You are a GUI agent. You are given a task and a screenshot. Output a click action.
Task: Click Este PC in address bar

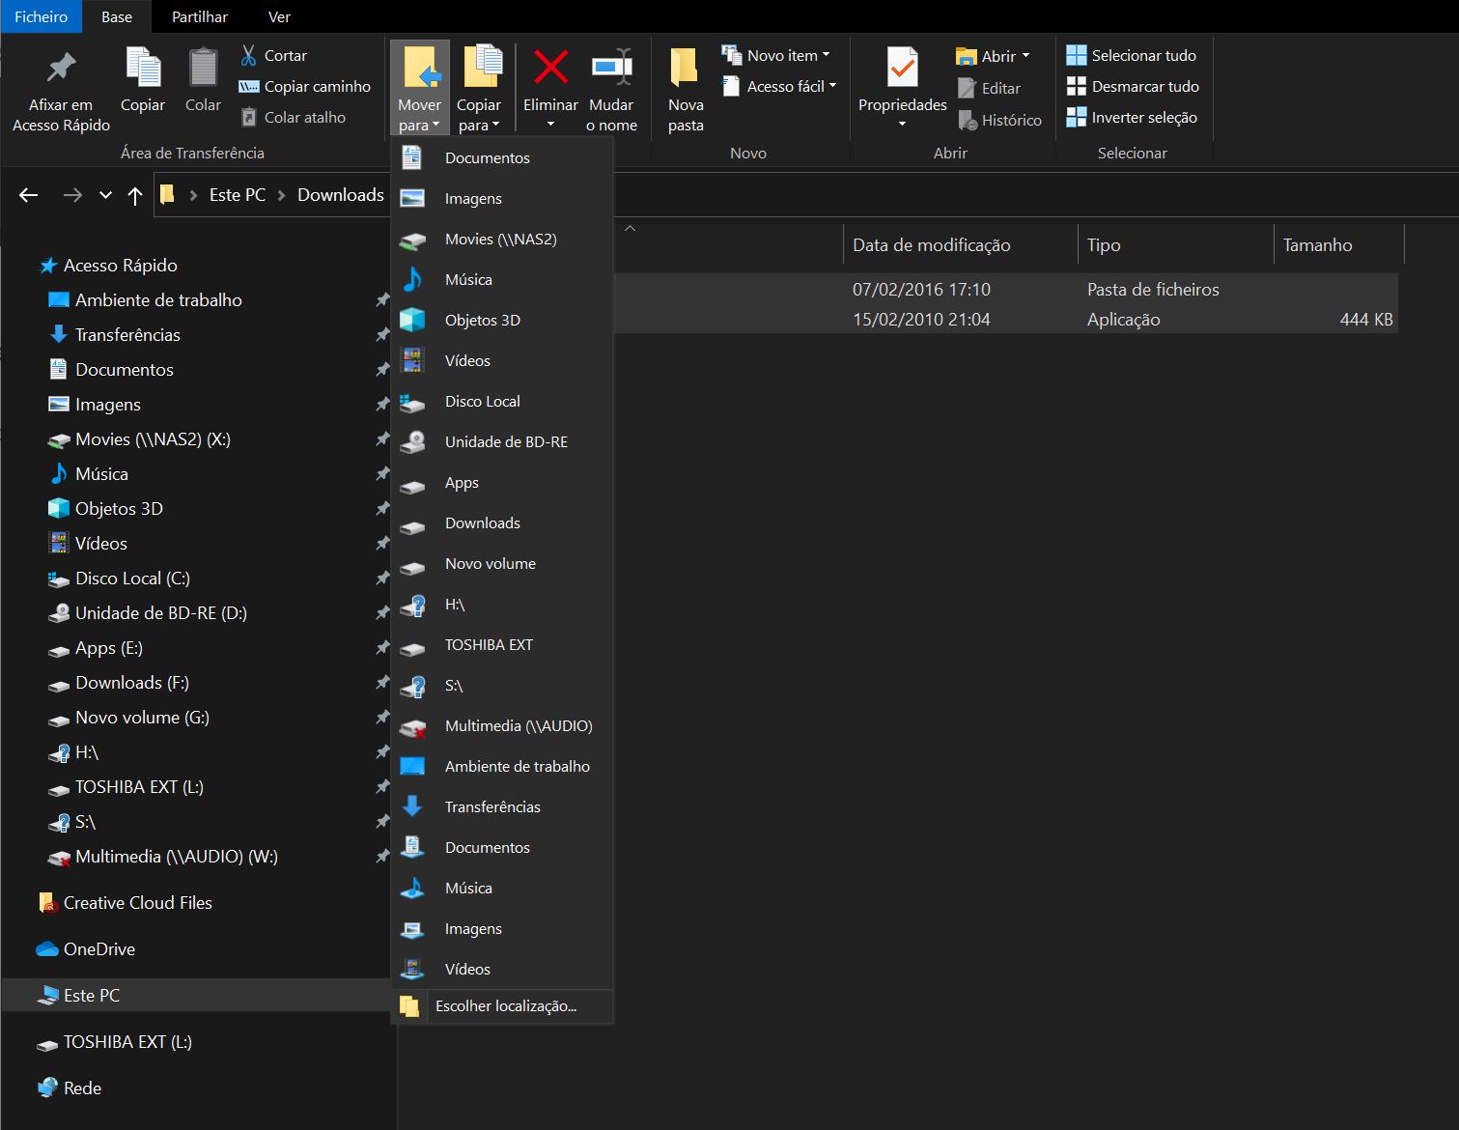(x=238, y=195)
